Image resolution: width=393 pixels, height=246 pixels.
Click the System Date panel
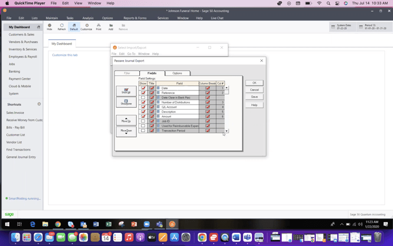342,27
